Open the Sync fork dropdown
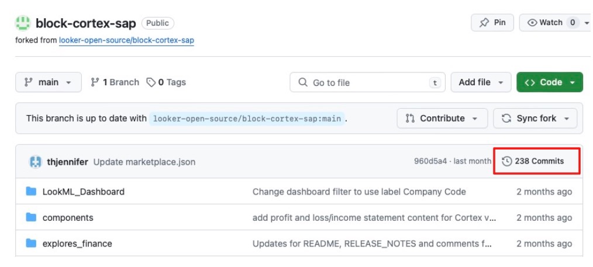This screenshot has height=267, width=593. 535,119
